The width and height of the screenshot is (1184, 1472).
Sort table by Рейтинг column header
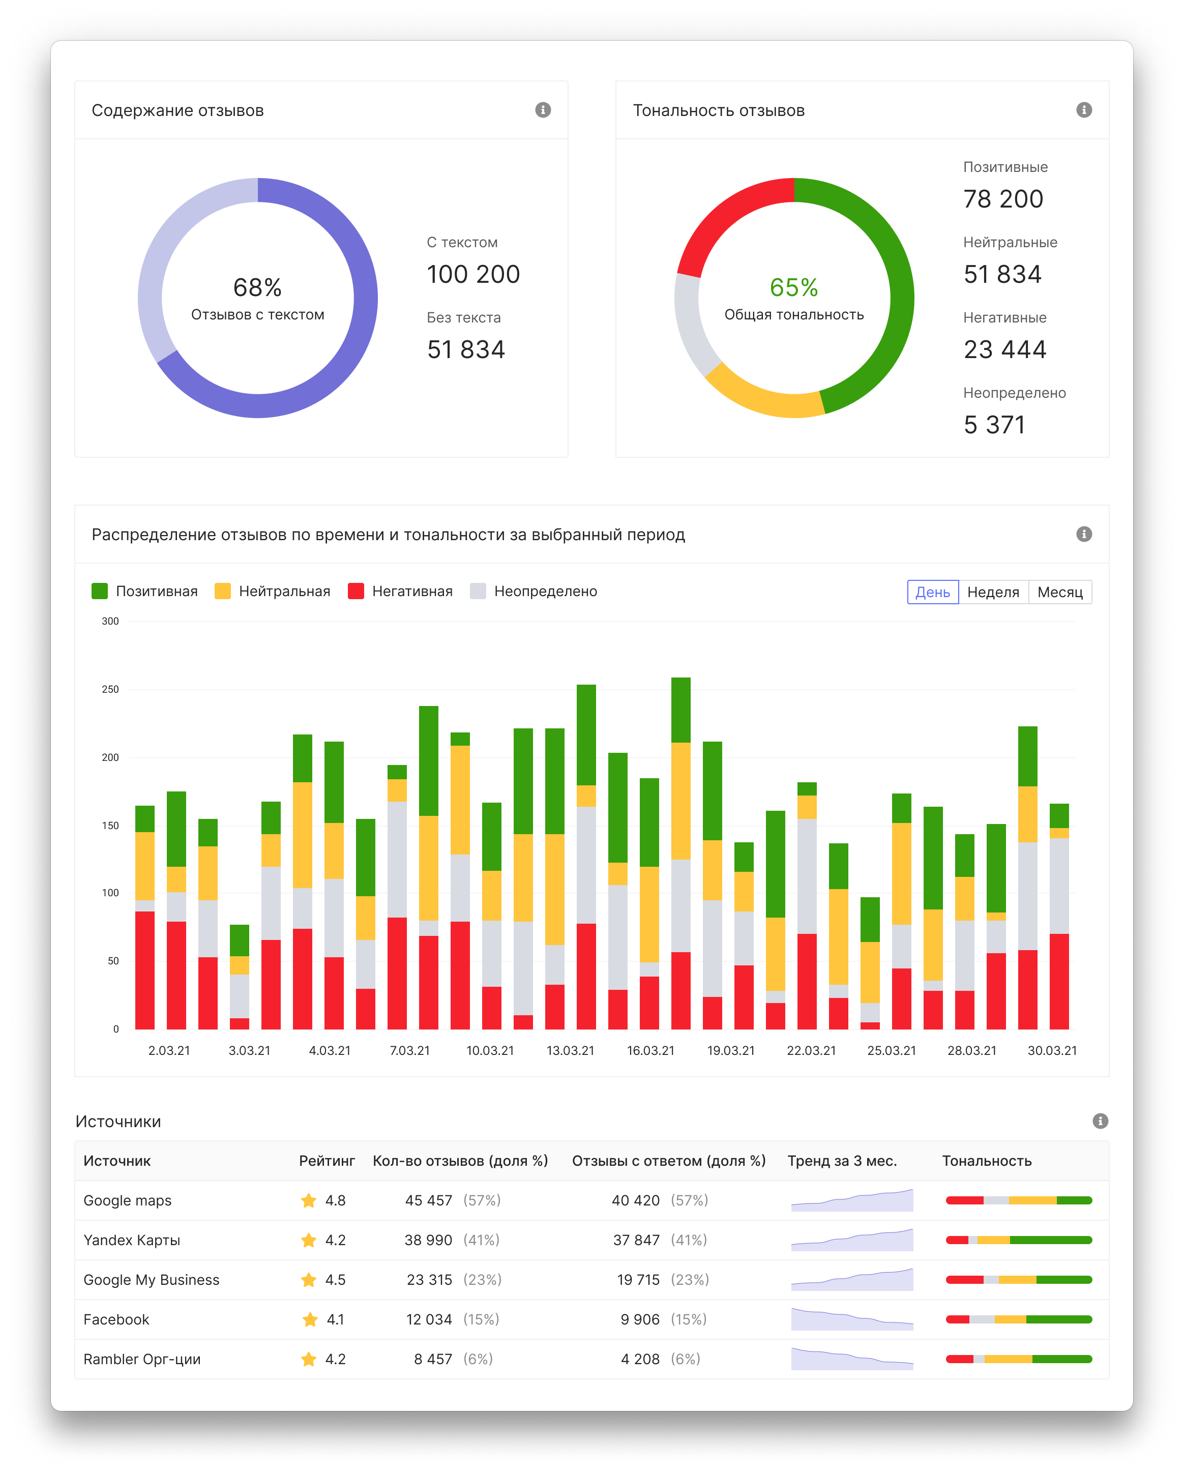(327, 1161)
